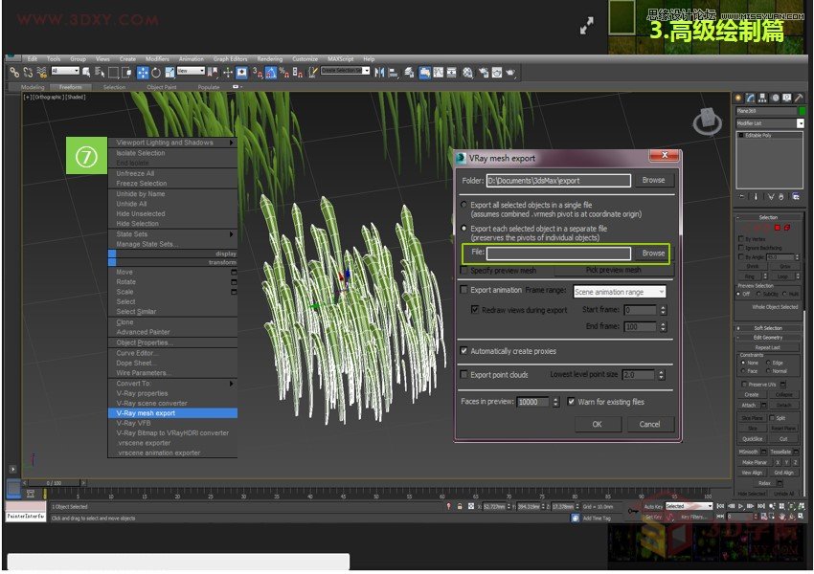Uncheck Warn for existing files

pyautogui.click(x=572, y=402)
